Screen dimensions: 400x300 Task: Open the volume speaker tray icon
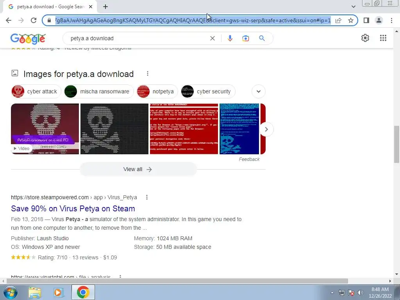pos(361,293)
